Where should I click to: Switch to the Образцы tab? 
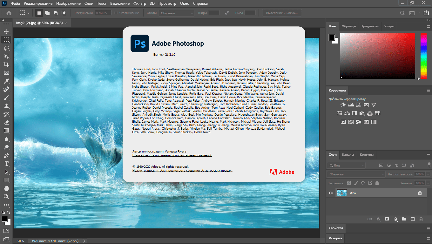point(349,26)
